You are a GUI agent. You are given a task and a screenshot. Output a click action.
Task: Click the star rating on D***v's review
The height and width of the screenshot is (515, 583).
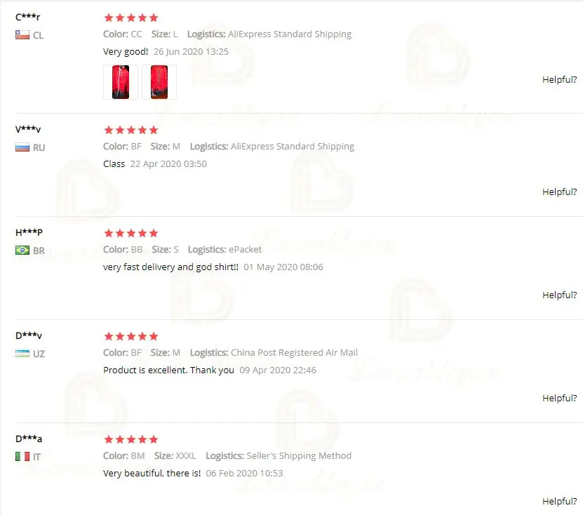click(x=131, y=337)
